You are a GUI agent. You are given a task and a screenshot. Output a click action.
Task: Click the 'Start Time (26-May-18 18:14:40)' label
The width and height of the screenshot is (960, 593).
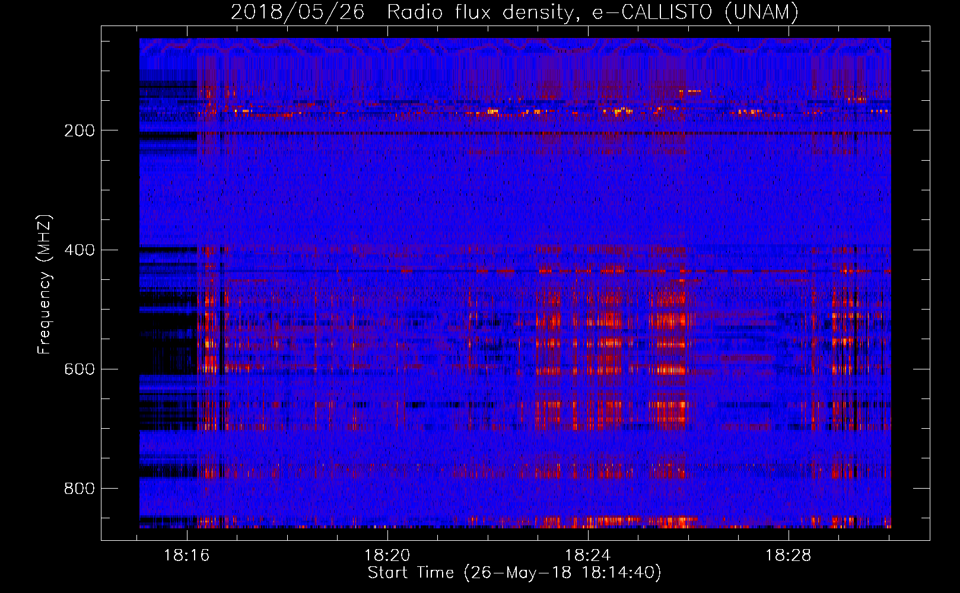coord(514,573)
